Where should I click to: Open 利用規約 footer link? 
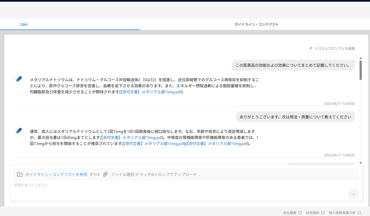point(312,213)
